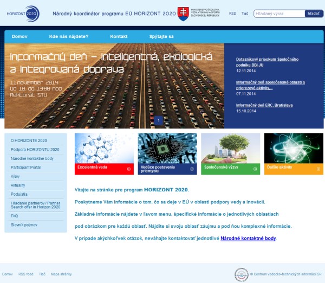Click the date 12.11.2014
Image resolution: width=325 pixels, height=283 pixels.
(246, 70)
